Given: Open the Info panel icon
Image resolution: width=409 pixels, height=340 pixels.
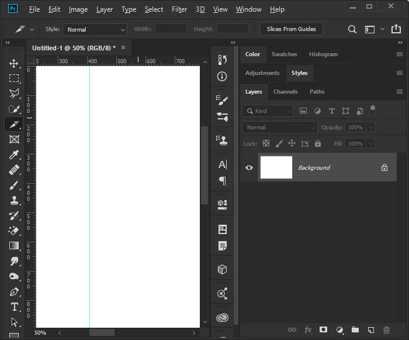Looking at the screenshot, I should point(222,77).
